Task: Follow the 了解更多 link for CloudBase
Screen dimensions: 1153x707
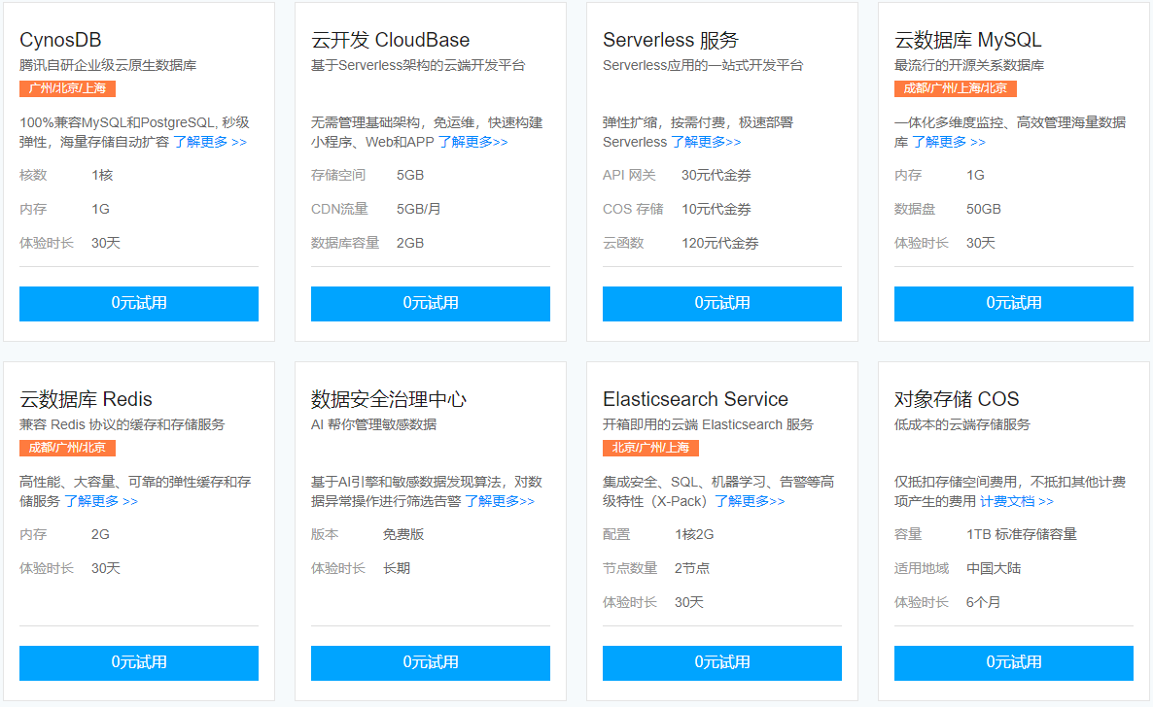Action: click(472, 142)
